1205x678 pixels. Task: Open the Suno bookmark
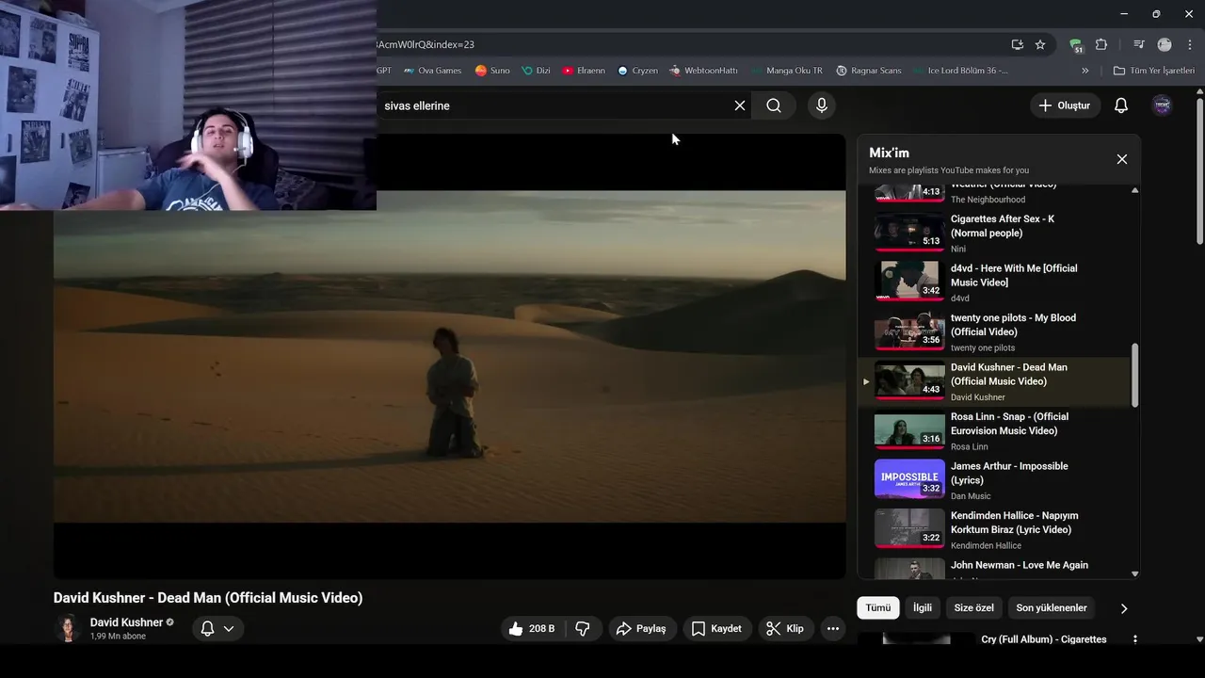click(492, 71)
